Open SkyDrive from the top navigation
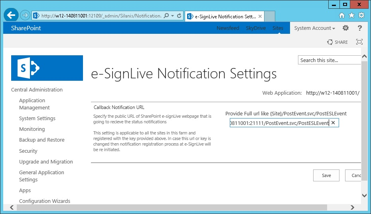The width and height of the screenshot is (371, 214). point(255,28)
